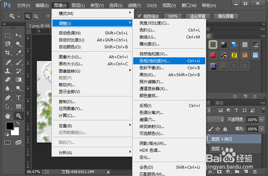This screenshot has height=176, width=268.
Task: Select the Eraser tool
Action: tap(8, 80)
